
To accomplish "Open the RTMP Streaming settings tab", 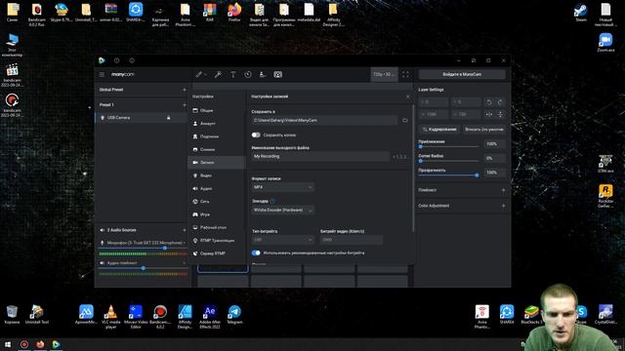I will tap(217, 241).
